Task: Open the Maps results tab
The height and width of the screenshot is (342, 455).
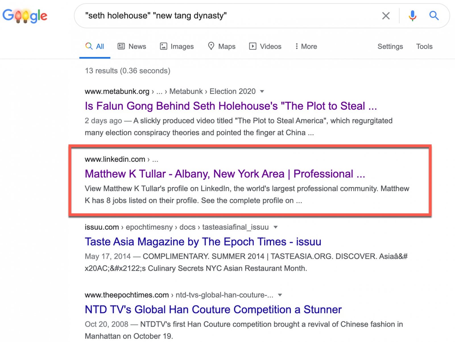Action: [222, 46]
